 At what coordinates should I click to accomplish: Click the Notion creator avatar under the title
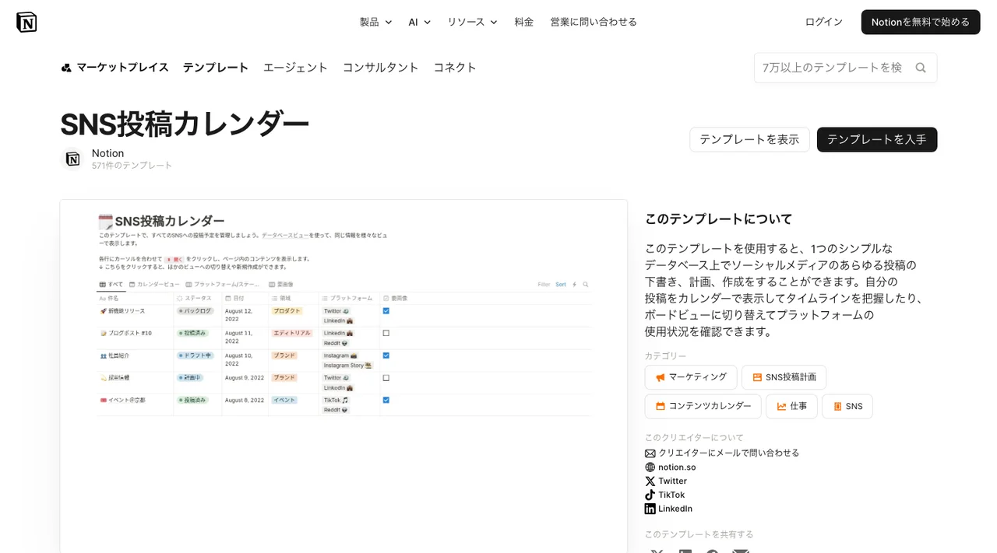(x=72, y=159)
